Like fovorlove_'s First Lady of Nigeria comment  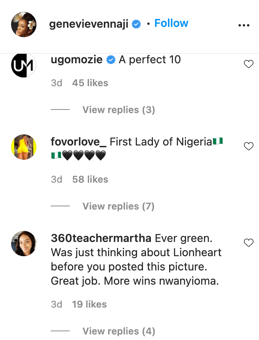click(248, 146)
